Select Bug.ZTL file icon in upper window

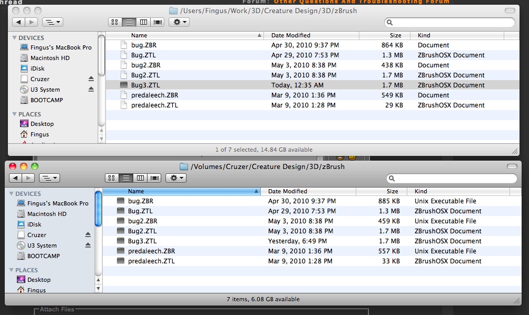pyautogui.click(x=124, y=55)
